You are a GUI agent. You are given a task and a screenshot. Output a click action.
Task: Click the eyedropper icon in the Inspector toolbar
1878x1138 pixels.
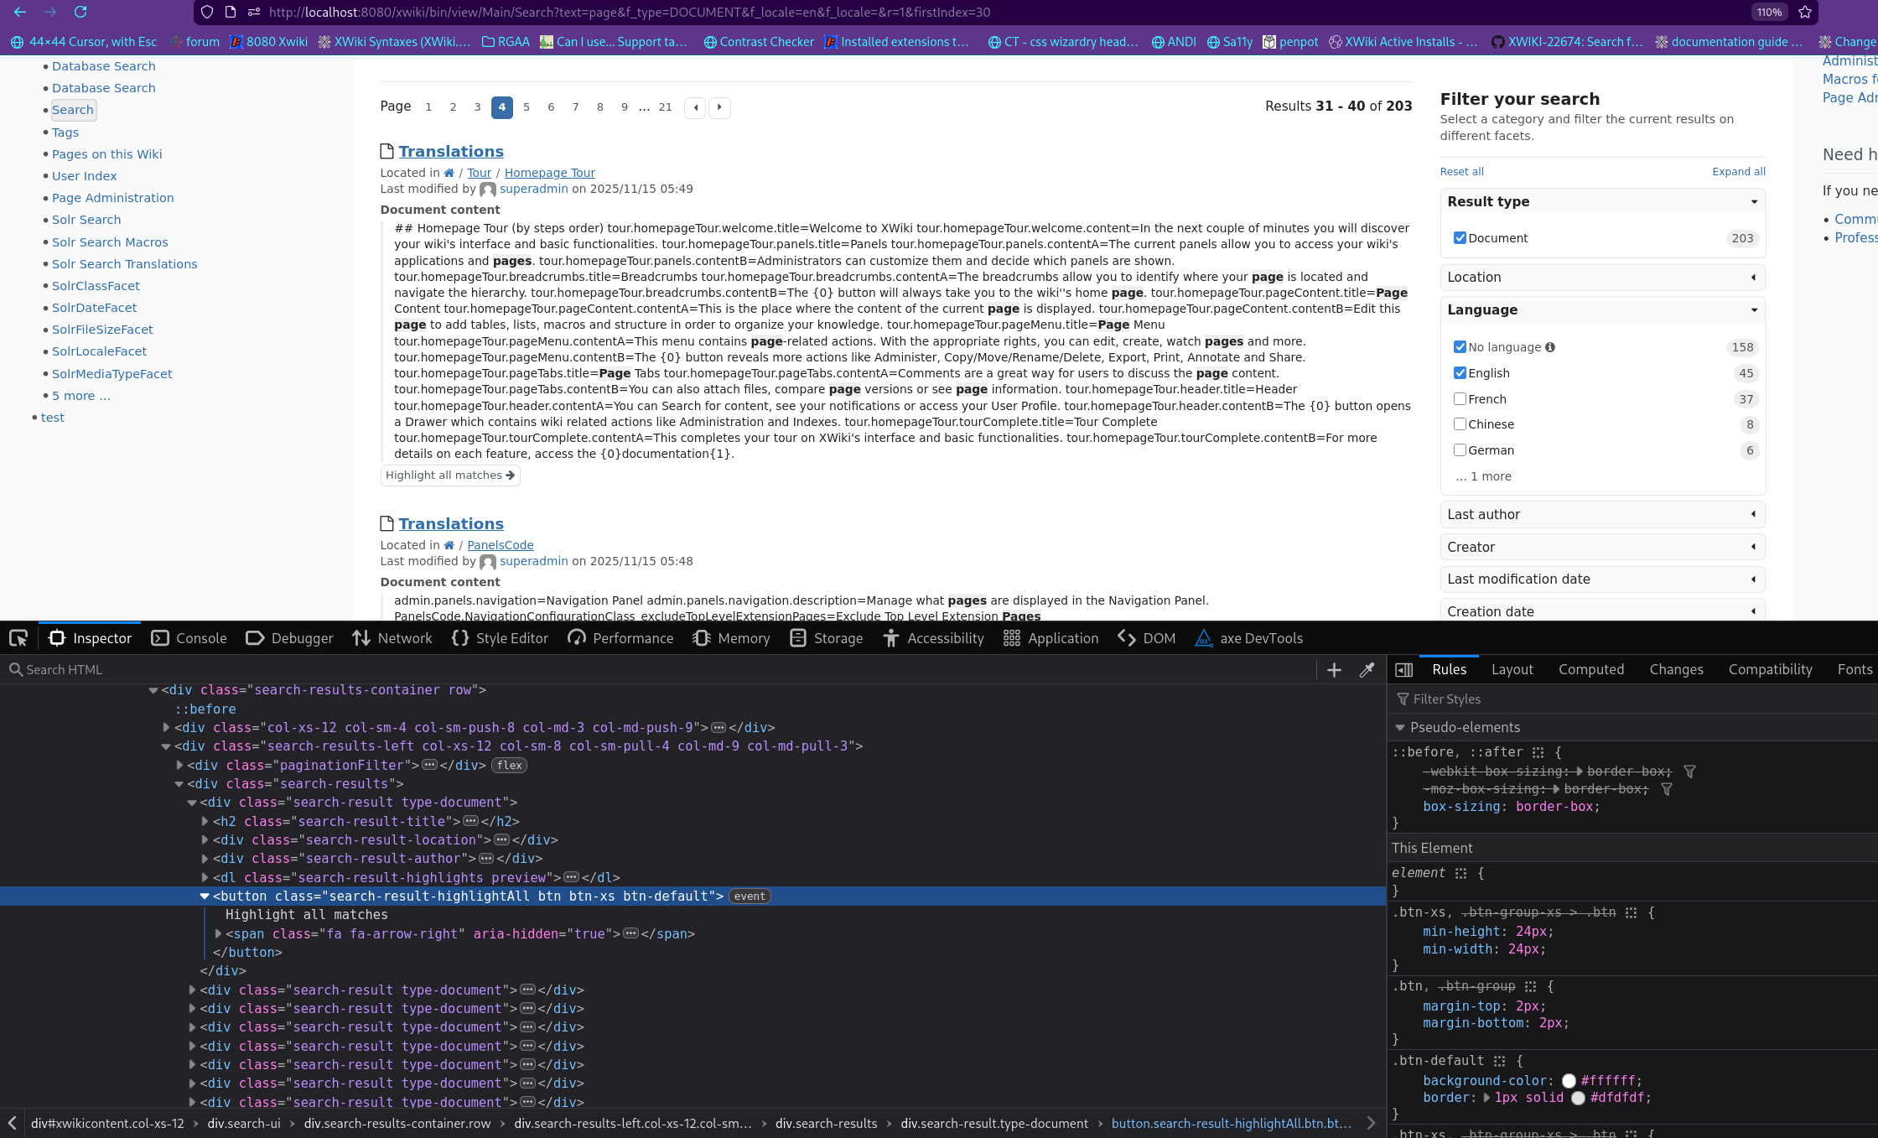[x=1367, y=669]
